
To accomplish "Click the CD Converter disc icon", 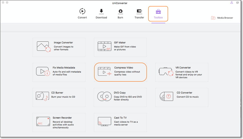I will [x=166, y=96].
